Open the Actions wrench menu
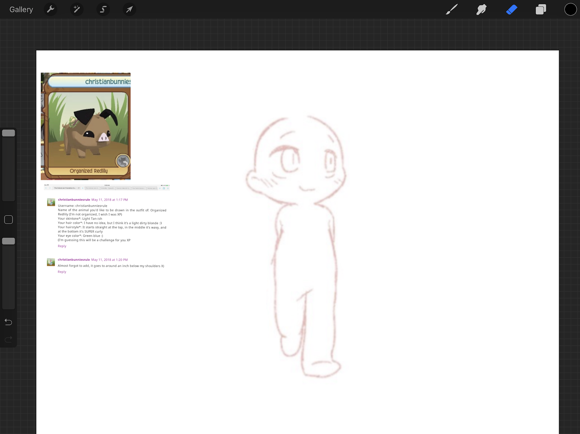The image size is (580, 434). [x=50, y=9]
